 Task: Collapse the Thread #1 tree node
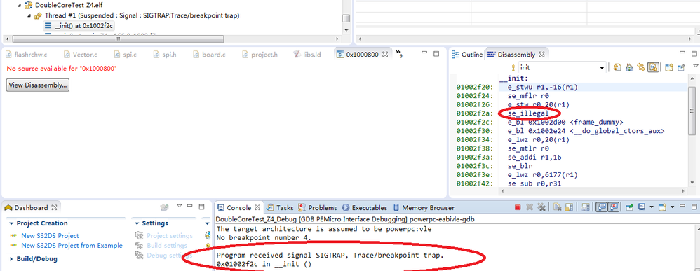tap(29, 15)
